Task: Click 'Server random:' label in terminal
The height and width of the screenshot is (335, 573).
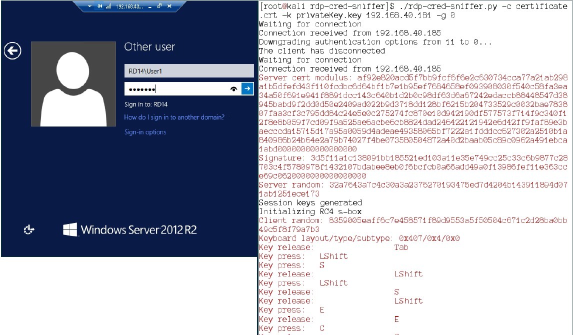Action: pyautogui.click(x=291, y=185)
